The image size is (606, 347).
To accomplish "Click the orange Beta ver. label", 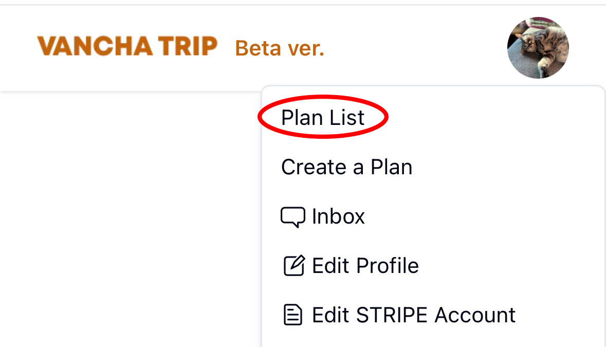I will point(280,49).
